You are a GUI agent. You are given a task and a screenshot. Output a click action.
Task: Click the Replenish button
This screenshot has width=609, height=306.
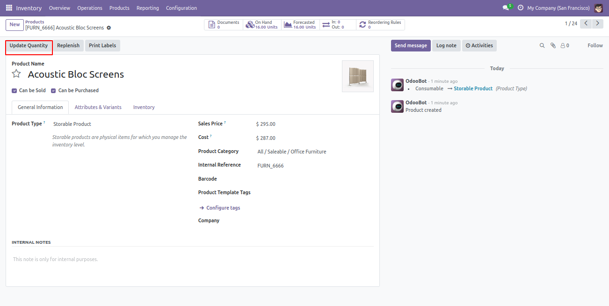[x=68, y=45]
